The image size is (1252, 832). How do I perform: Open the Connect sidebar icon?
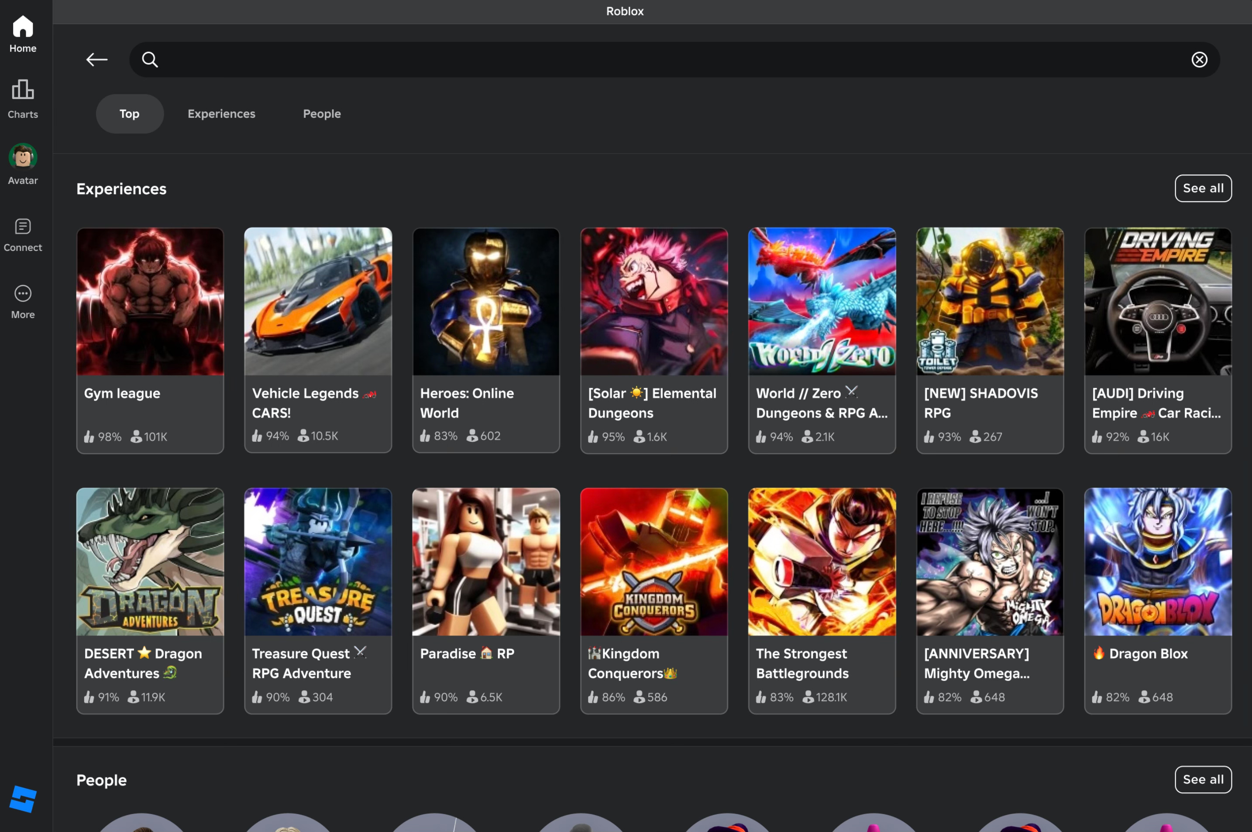pyautogui.click(x=23, y=234)
